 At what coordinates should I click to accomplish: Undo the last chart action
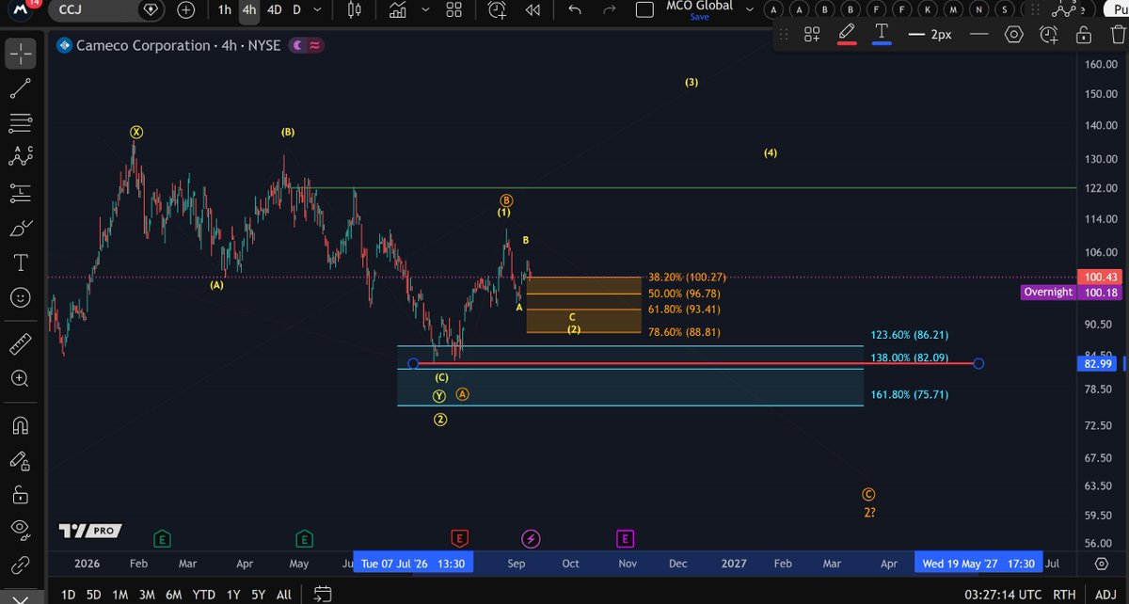[575, 10]
